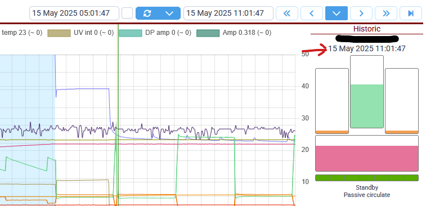Jump back with double left chevrons
The width and height of the screenshot is (426, 206).
pos(287,14)
